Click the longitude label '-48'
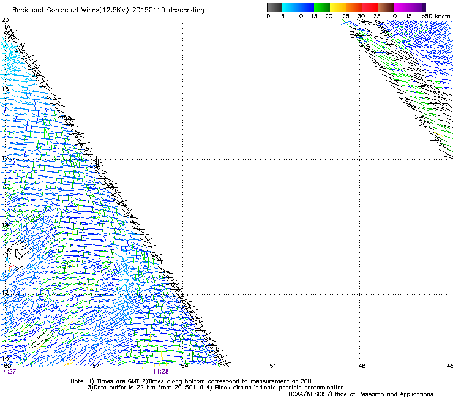The height and width of the screenshot is (398, 453). click(360, 366)
